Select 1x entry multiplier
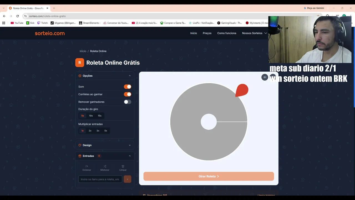The height and width of the screenshot is (200, 355). (x=82, y=131)
